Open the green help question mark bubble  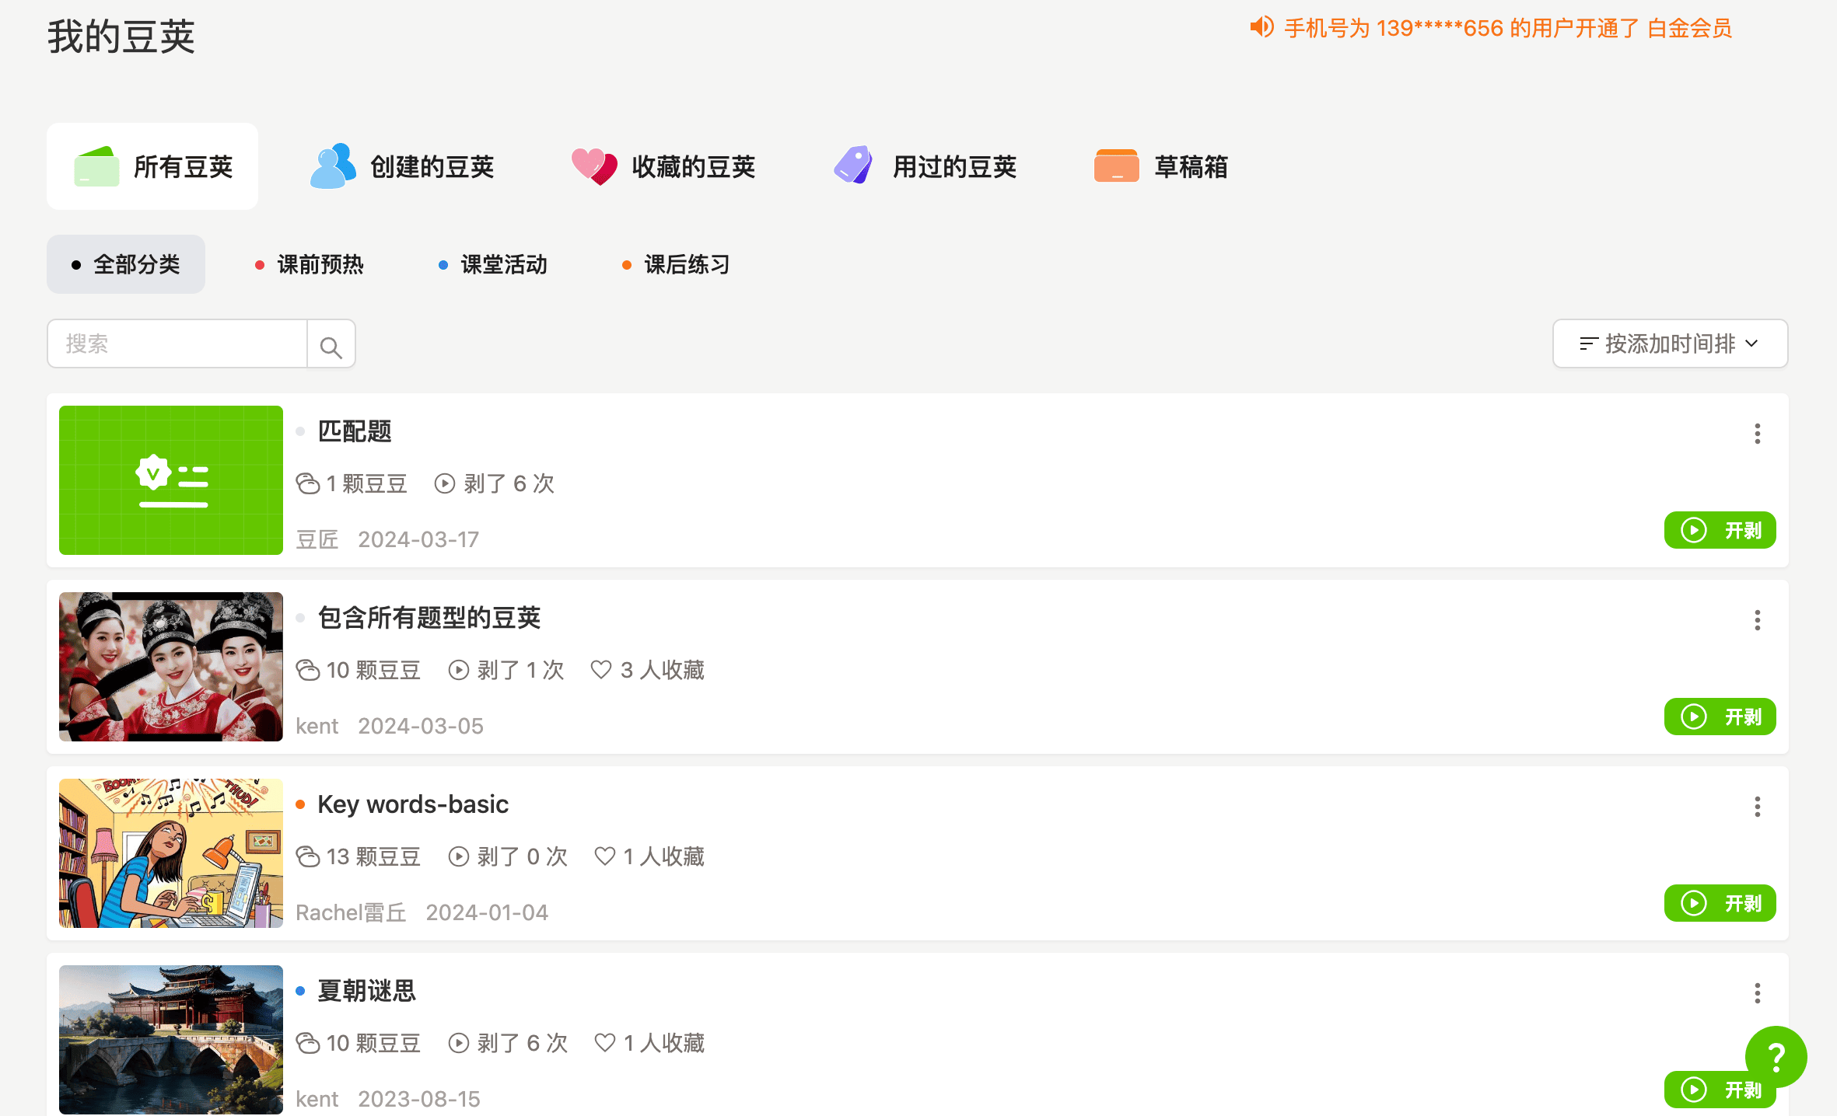pyautogui.click(x=1776, y=1056)
